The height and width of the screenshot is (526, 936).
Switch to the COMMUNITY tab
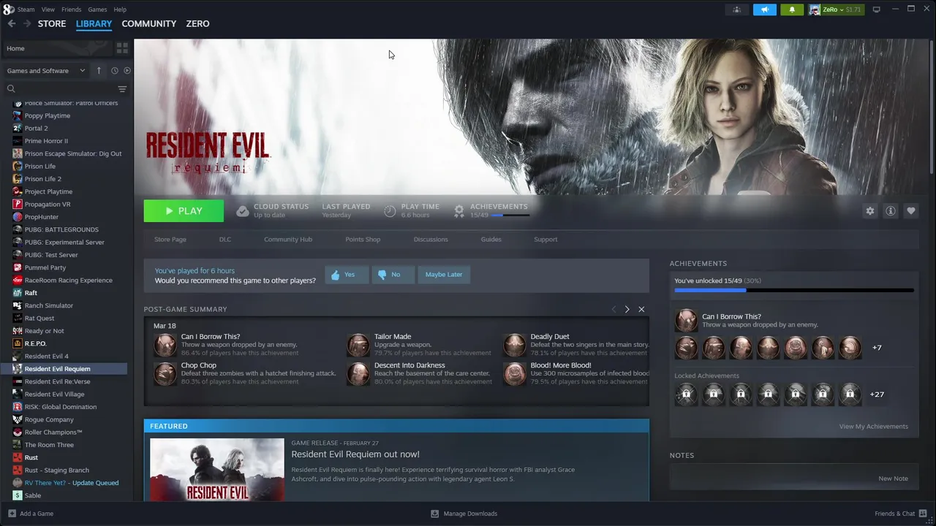point(149,23)
